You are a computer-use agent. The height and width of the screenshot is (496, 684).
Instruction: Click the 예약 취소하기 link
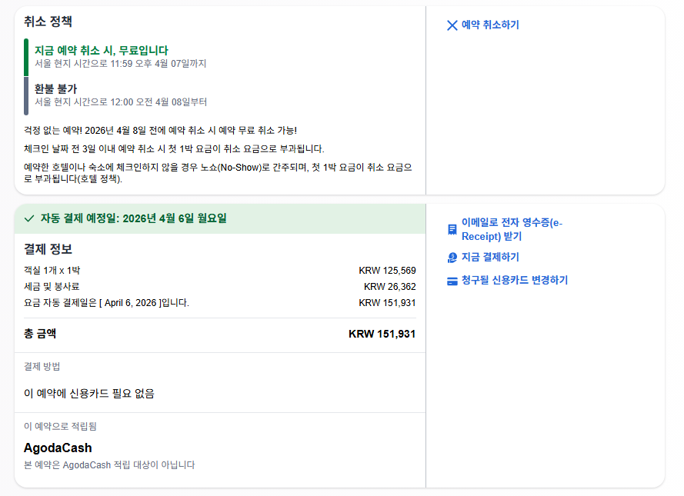coord(490,25)
